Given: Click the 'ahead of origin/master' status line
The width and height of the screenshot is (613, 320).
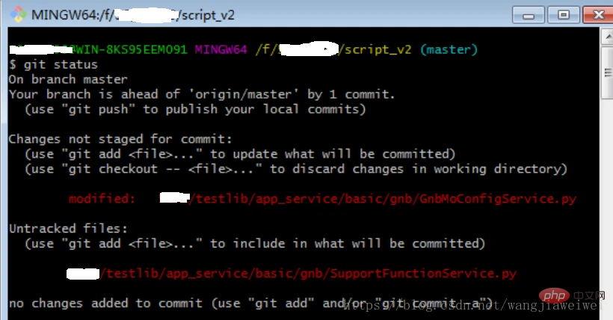Looking at the screenshot, I should (x=202, y=94).
